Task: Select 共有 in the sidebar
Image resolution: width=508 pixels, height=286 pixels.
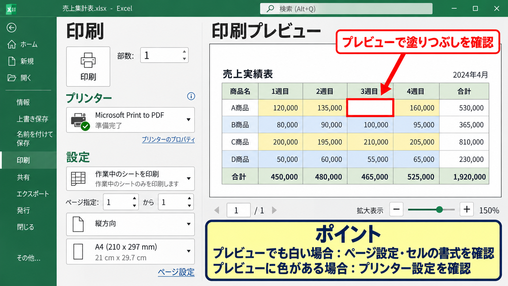Action: pyautogui.click(x=23, y=177)
